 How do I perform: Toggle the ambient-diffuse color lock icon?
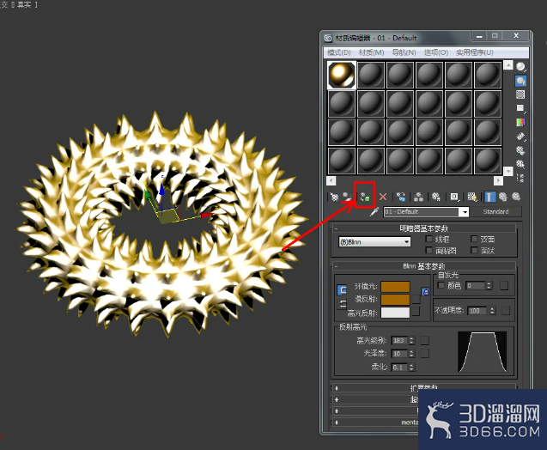(x=342, y=289)
